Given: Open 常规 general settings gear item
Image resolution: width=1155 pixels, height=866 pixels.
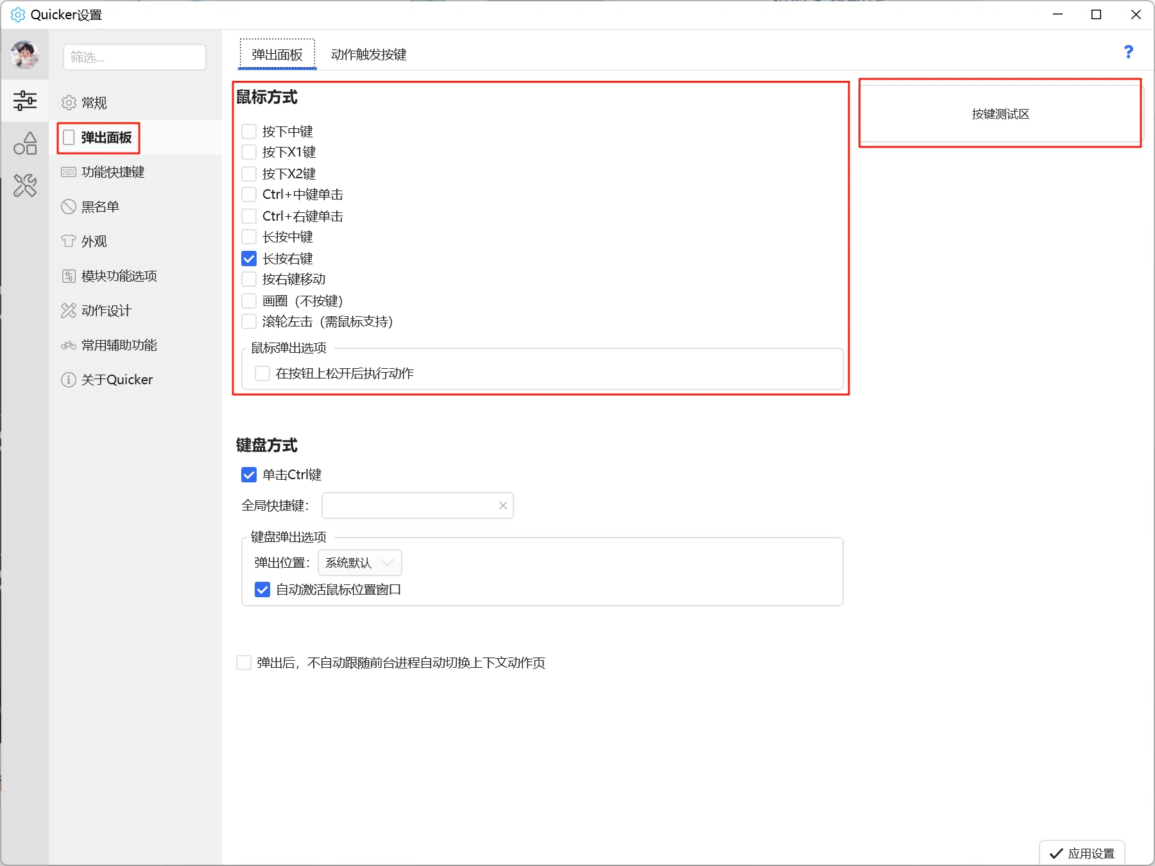Looking at the screenshot, I should pos(94,103).
